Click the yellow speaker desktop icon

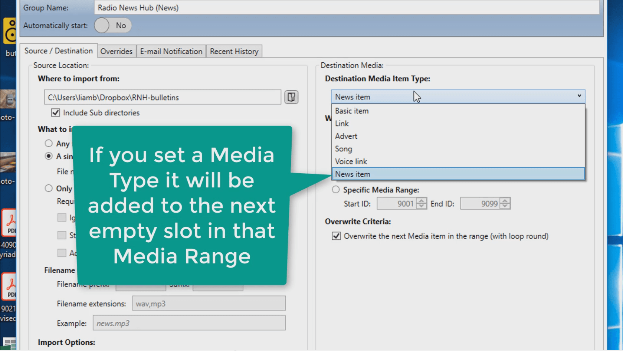click(x=10, y=31)
